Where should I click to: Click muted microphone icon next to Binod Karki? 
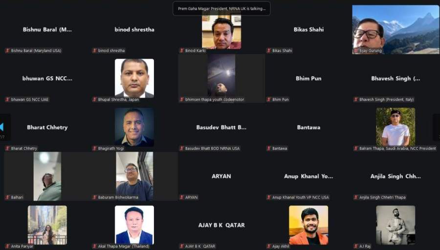182,51
